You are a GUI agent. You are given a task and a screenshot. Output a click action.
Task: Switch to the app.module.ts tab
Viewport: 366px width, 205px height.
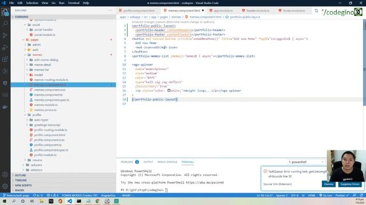pyautogui.click(x=223, y=11)
